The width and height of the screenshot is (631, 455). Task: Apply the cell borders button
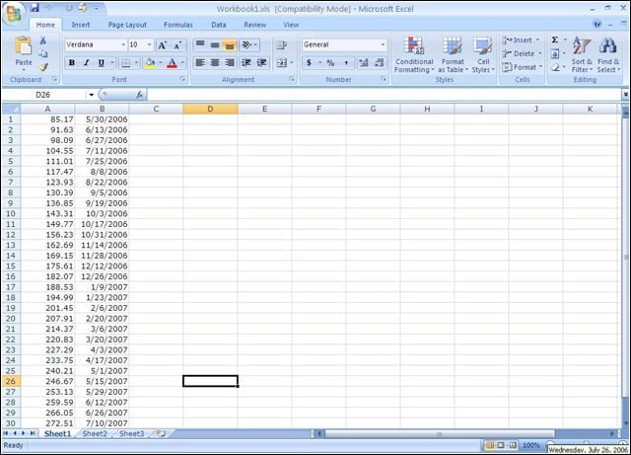click(126, 63)
